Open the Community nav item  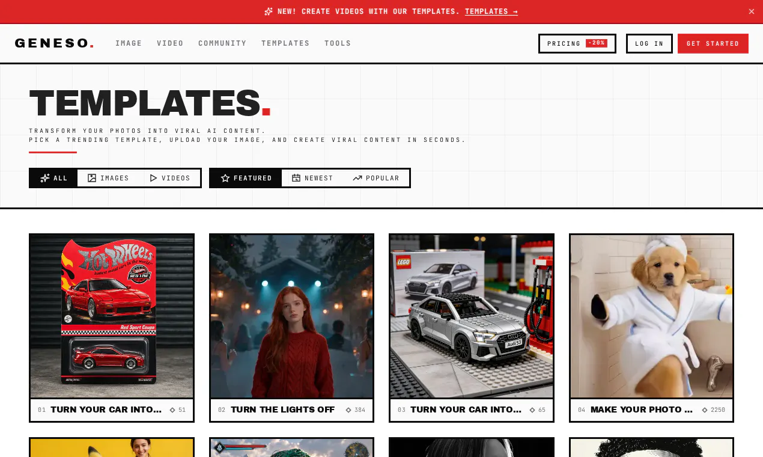tap(222, 43)
